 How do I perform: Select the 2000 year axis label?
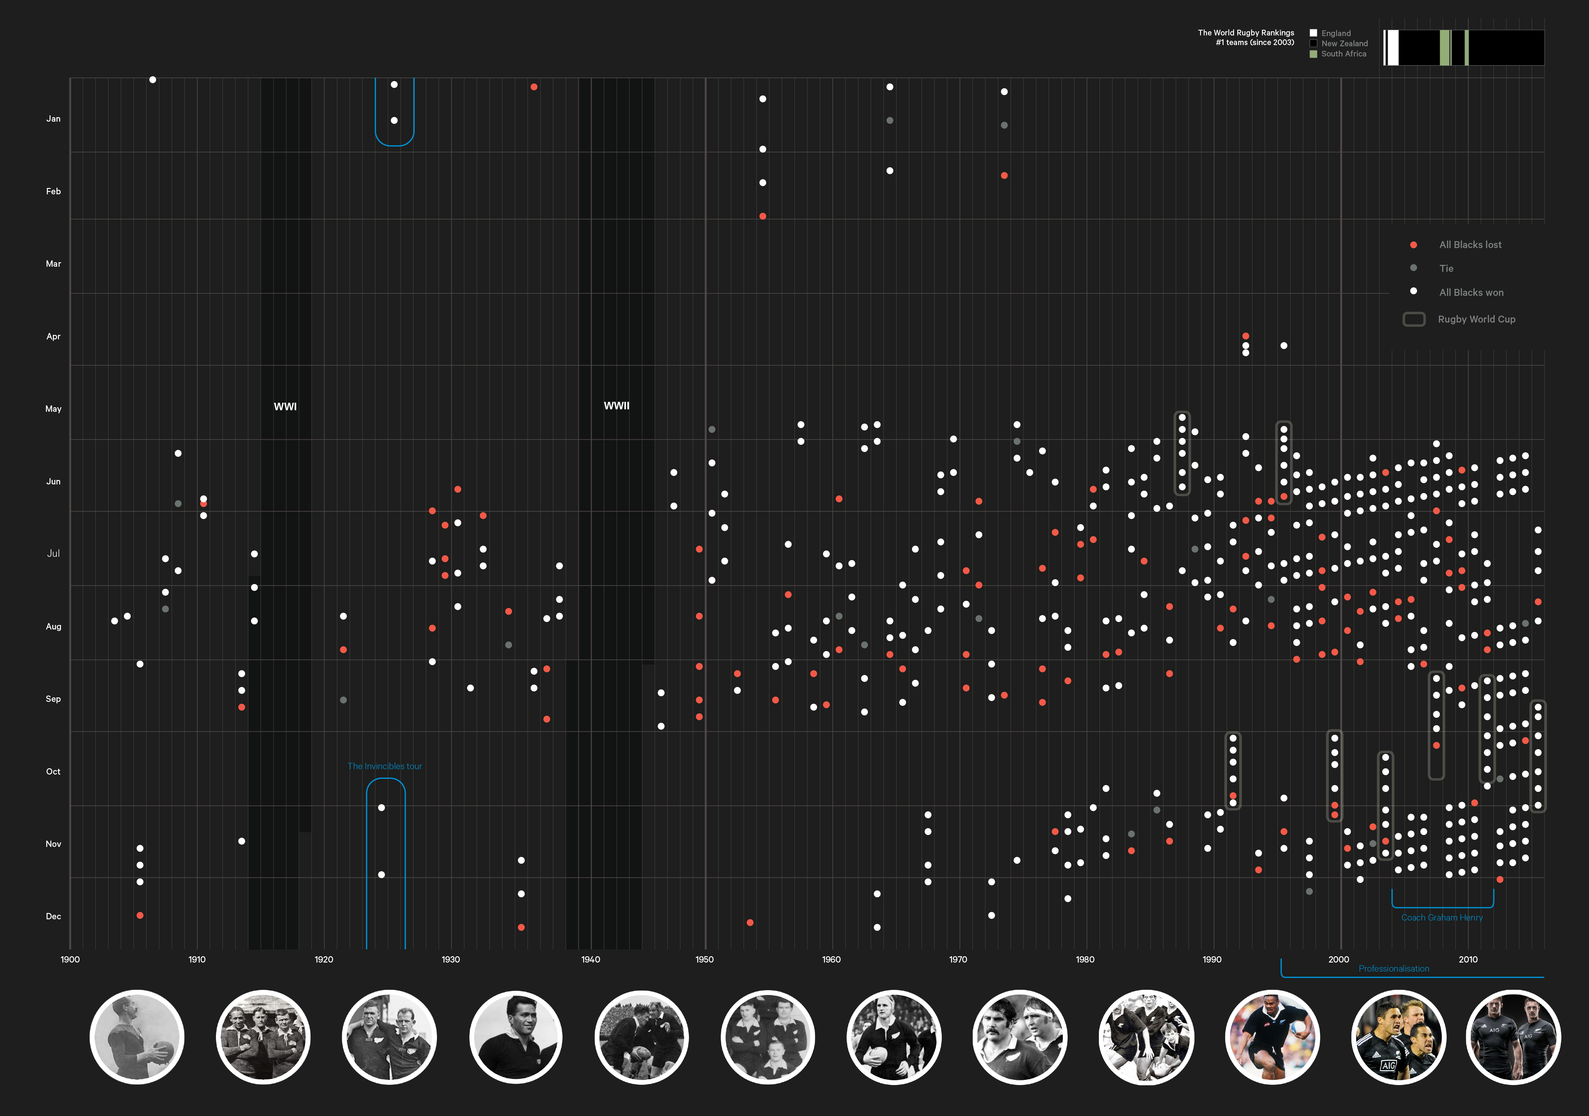(x=1339, y=960)
